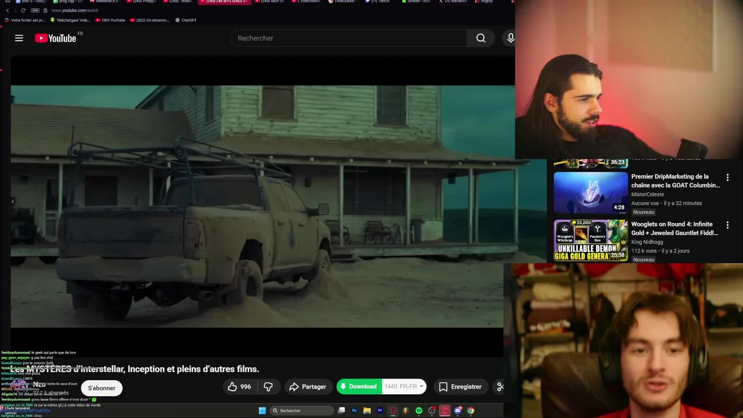Open the 'Votre fichier est pr...' bookmark
The height and width of the screenshot is (418, 743).
[25, 20]
